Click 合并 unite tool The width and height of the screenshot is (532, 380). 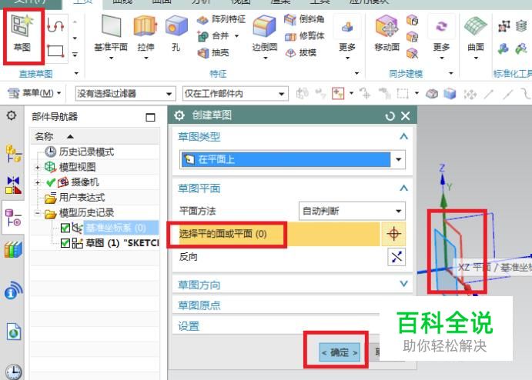214,35
